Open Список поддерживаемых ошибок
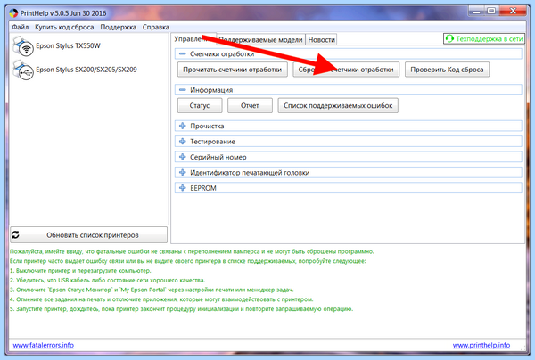The image size is (535, 360). point(338,105)
